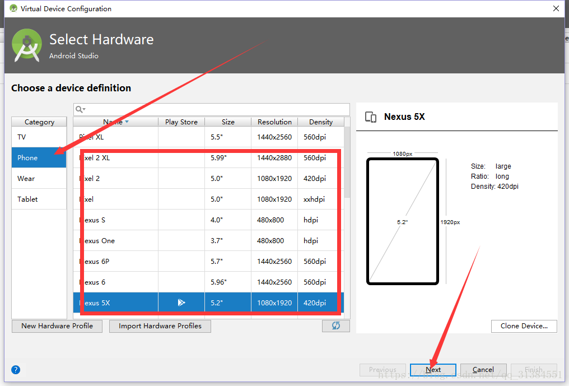Click the device list vertical scrollbar thumb

click(x=347, y=162)
